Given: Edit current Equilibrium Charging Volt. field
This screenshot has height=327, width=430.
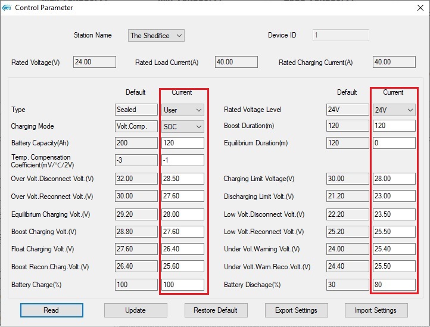Looking at the screenshot, I should coord(183,214).
